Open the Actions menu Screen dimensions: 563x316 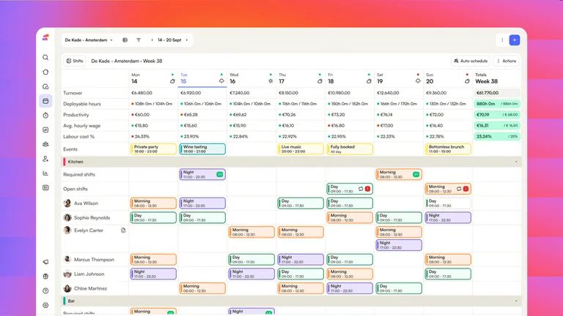pyautogui.click(x=507, y=61)
